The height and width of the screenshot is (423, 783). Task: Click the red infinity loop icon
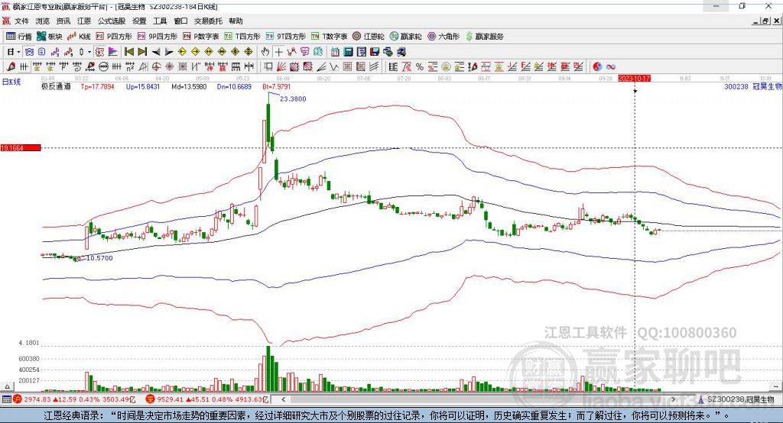click(611, 66)
